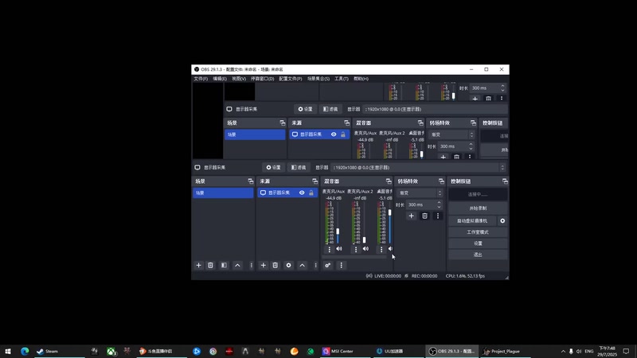Open the 帮助(H) menu
This screenshot has width=637, height=358.
[x=361, y=79]
